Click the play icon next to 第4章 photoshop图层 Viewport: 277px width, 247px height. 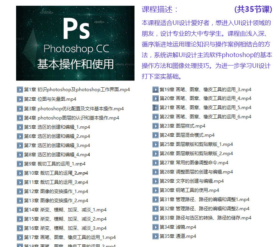tap(20, 118)
